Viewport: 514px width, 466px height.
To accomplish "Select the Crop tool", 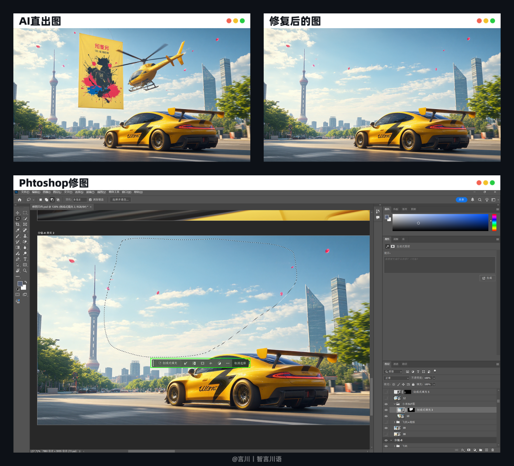I will tap(18, 225).
